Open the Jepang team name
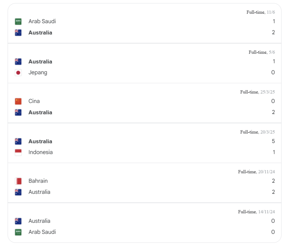Image resolution: width=286 pixels, height=247 pixels. coord(38,72)
